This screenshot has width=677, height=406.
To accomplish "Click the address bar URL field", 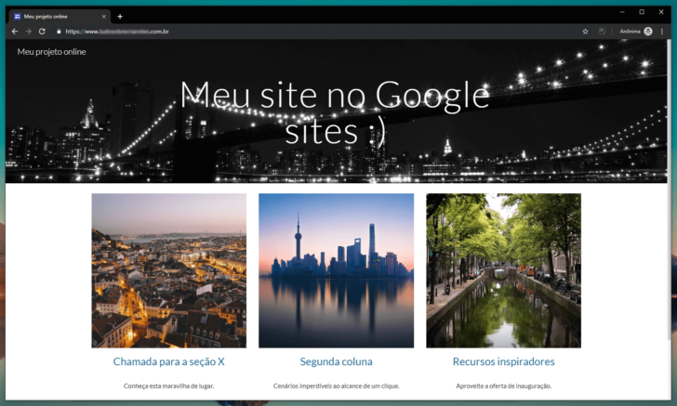I will coord(317,32).
